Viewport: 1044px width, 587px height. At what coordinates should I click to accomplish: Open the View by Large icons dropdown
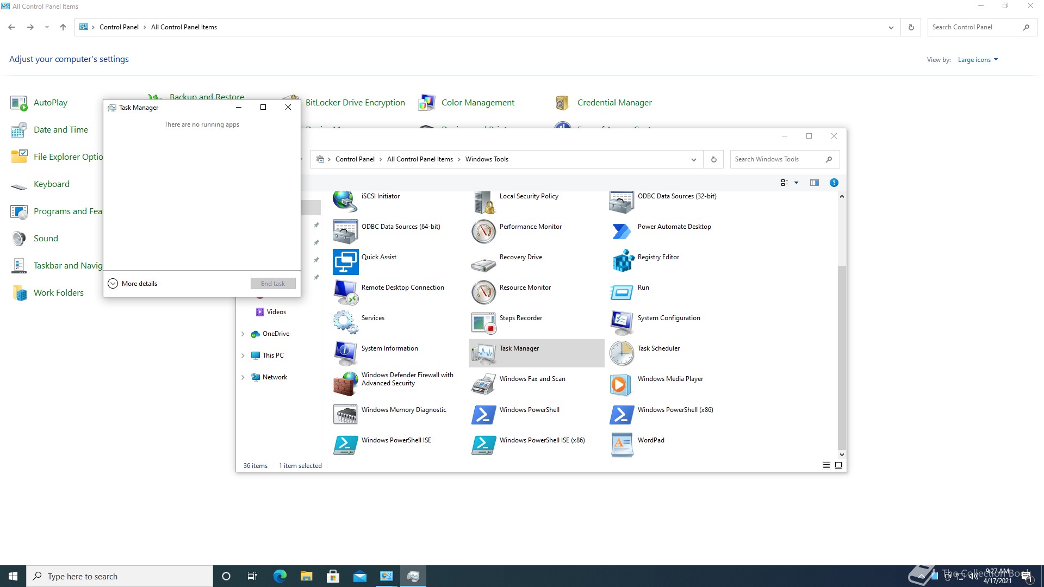[978, 60]
